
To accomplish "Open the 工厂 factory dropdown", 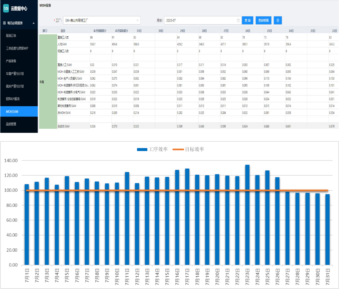I will coord(102,21).
